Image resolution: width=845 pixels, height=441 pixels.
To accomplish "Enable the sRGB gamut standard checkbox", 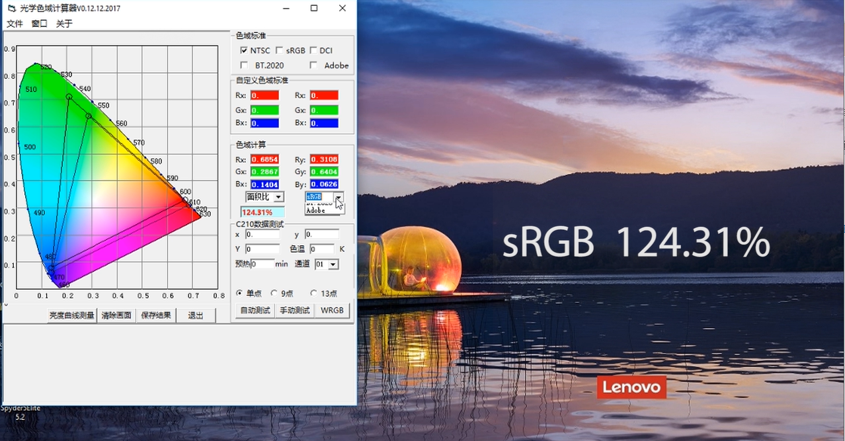I will click(280, 50).
